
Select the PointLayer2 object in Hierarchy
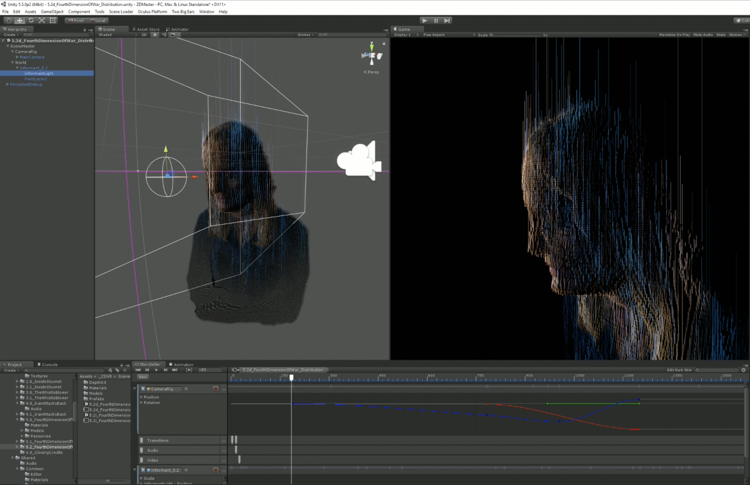tap(35, 79)
